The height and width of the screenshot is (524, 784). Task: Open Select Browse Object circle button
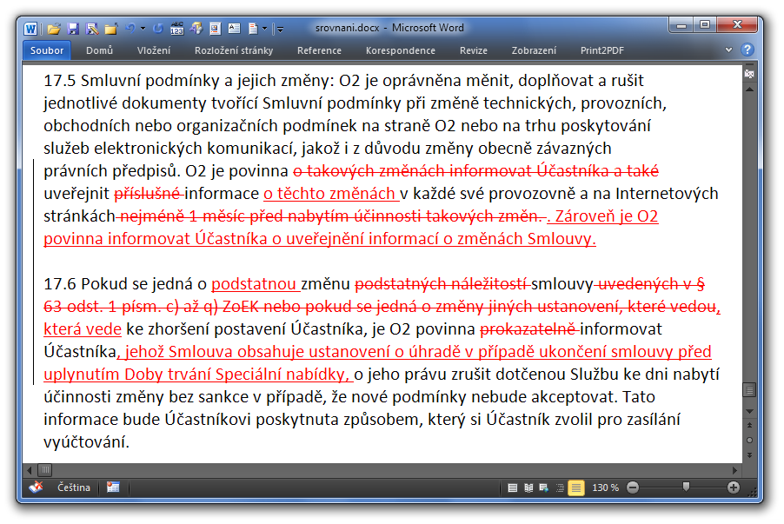[749, 440]
